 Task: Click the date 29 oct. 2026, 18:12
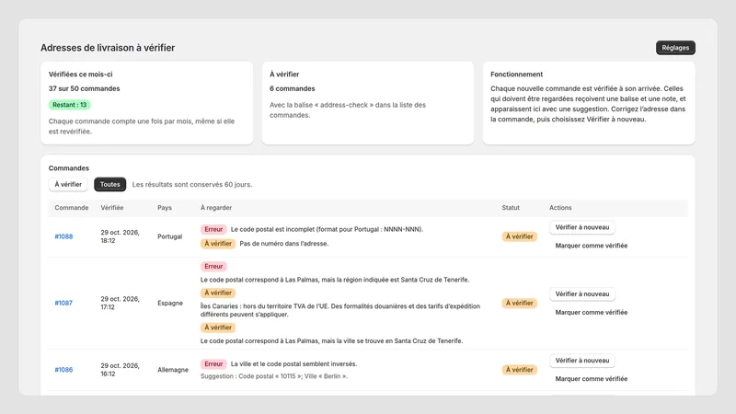point(120,236)
